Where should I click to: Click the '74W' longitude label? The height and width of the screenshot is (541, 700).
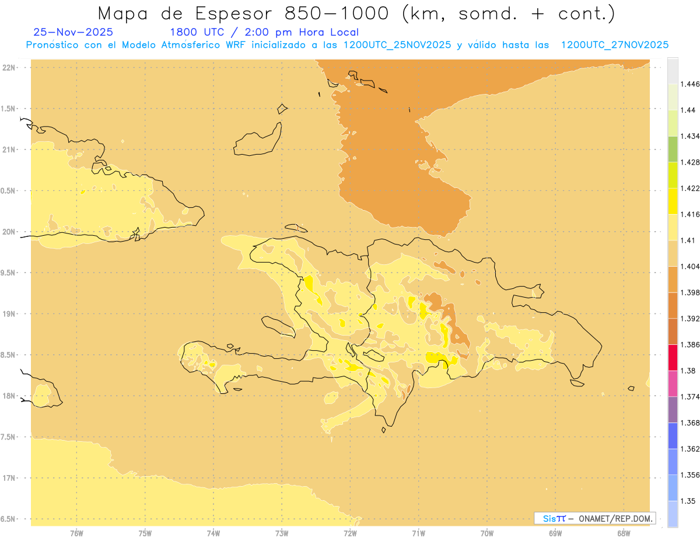[x=213, y=533]
